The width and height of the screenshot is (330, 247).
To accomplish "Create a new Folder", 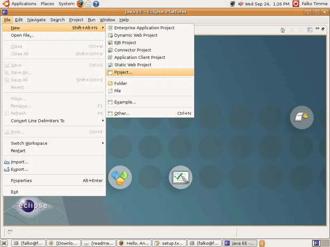I will tap(150, 84).
